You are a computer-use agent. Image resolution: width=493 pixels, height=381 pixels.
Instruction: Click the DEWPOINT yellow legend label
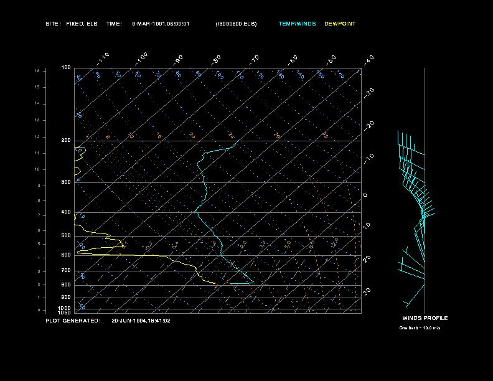(340, 24)
